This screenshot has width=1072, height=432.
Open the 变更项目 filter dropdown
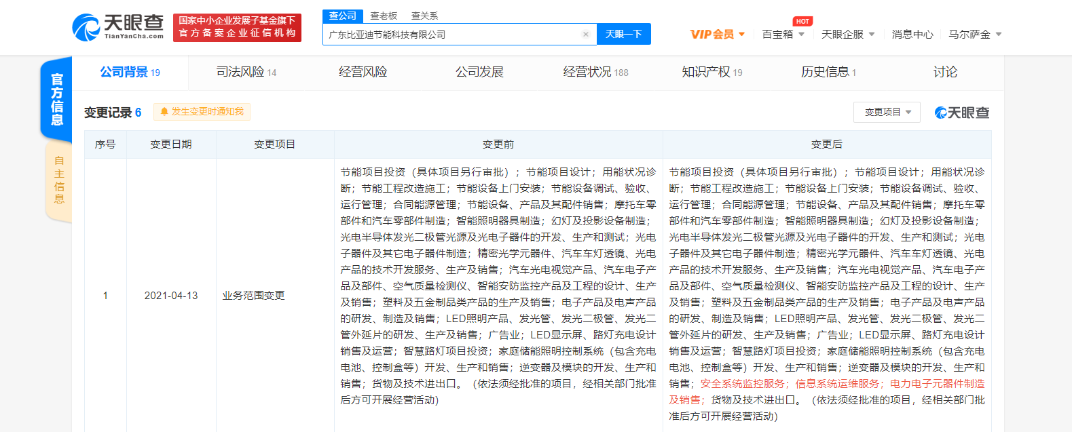887,112
